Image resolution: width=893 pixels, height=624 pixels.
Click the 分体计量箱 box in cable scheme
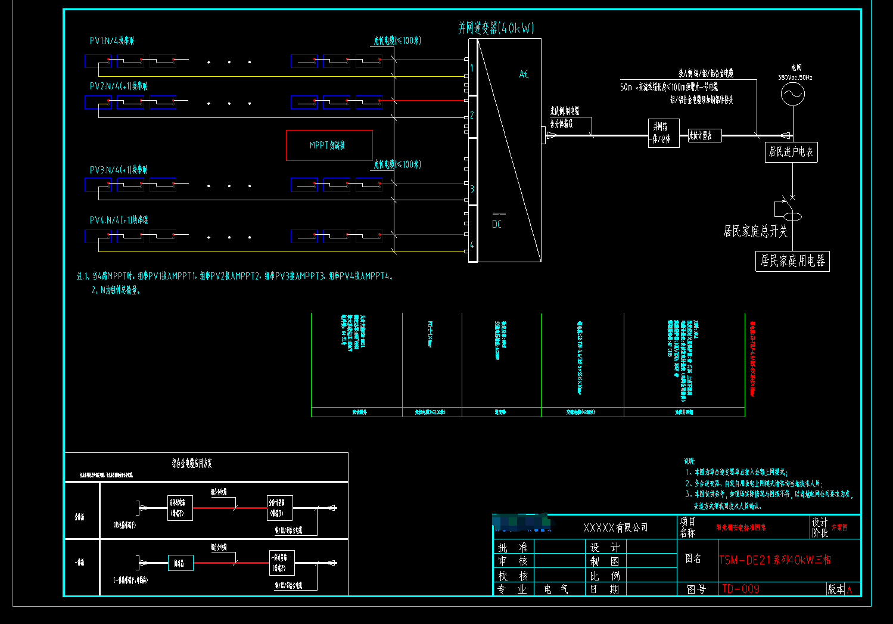pos(280,508)
